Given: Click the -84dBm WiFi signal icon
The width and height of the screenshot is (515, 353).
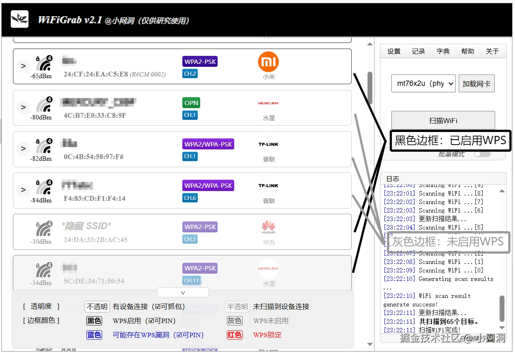Looking at the screenshot, I should (x=43, y=188).
